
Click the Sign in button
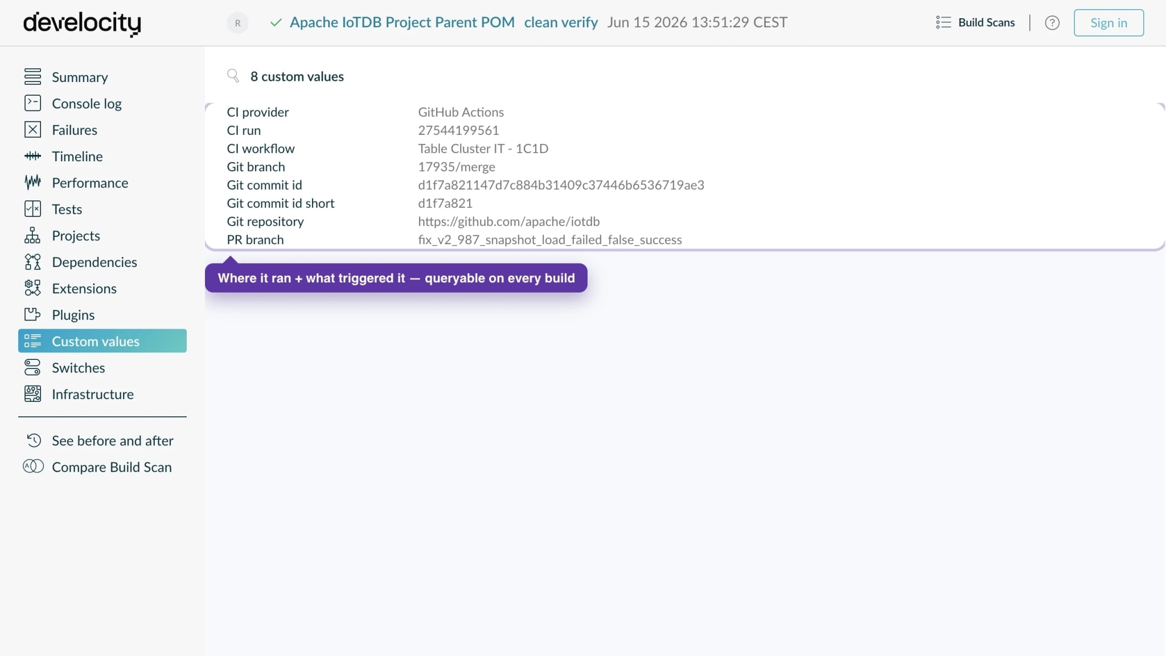pos(1108,23)
